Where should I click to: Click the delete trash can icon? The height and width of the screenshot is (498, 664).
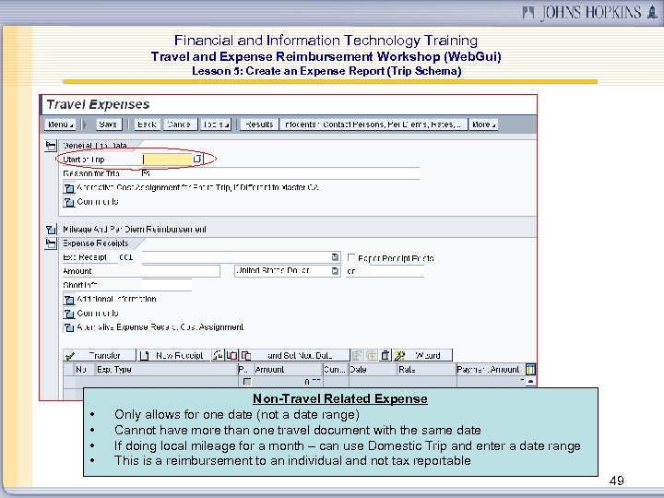coord(385,355)
